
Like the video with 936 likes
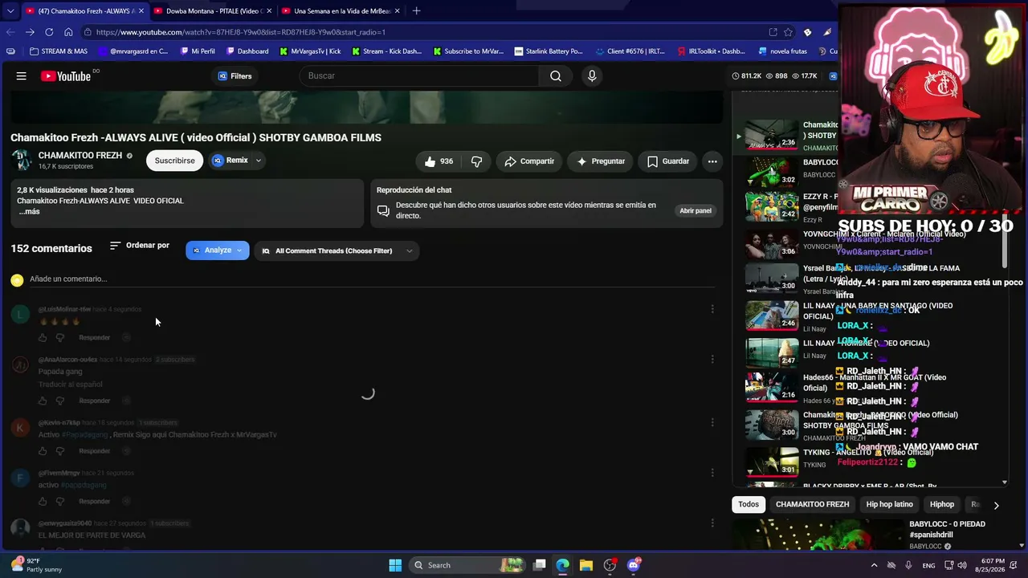[439, 161]
